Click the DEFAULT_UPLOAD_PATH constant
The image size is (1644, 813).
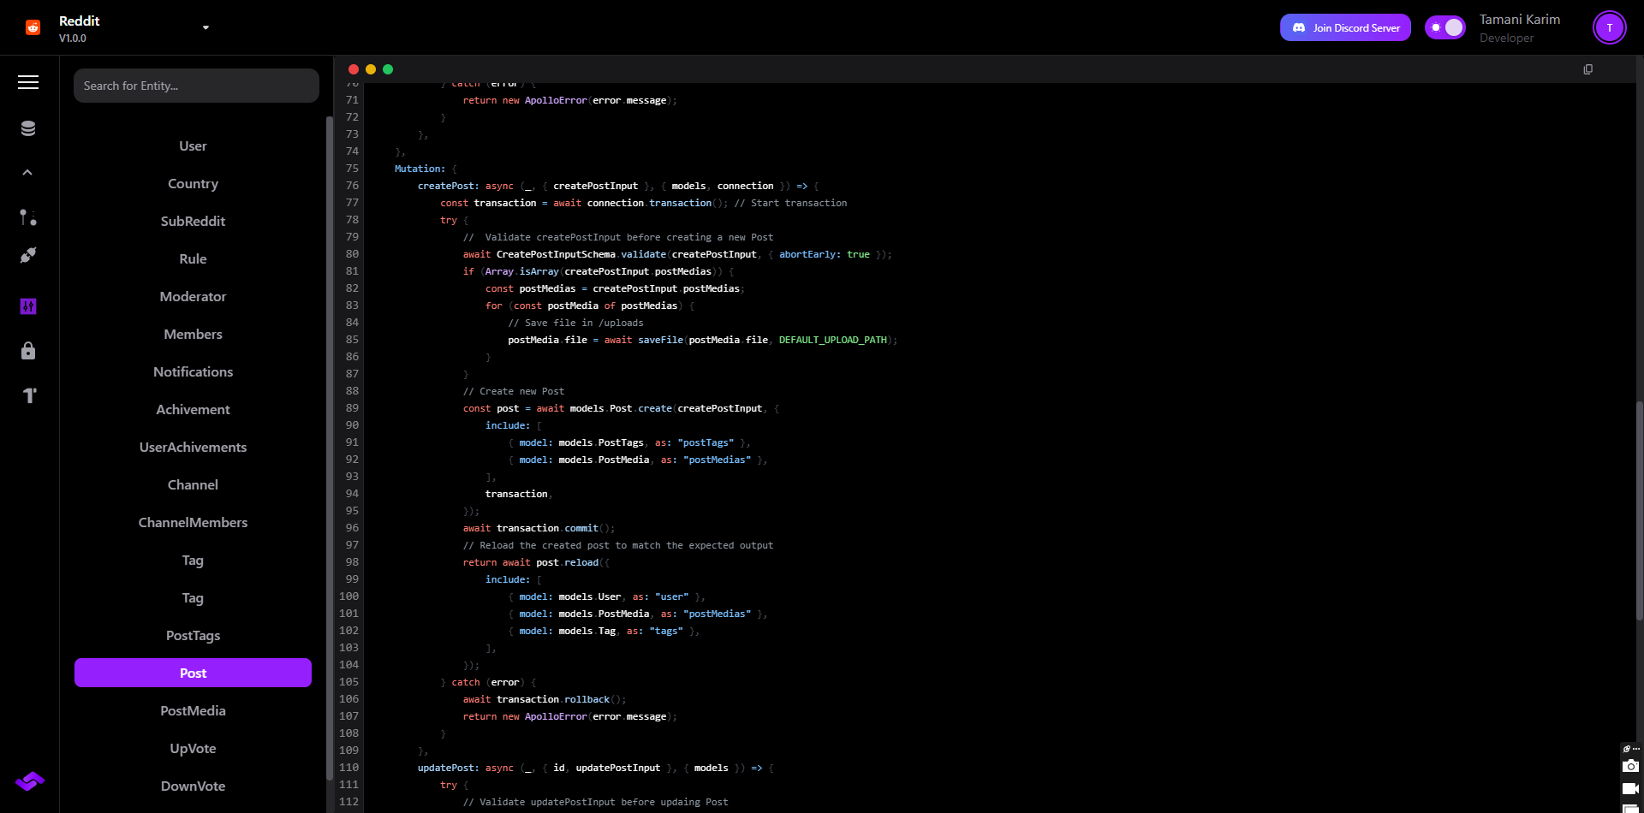click(x=832, y=340)
